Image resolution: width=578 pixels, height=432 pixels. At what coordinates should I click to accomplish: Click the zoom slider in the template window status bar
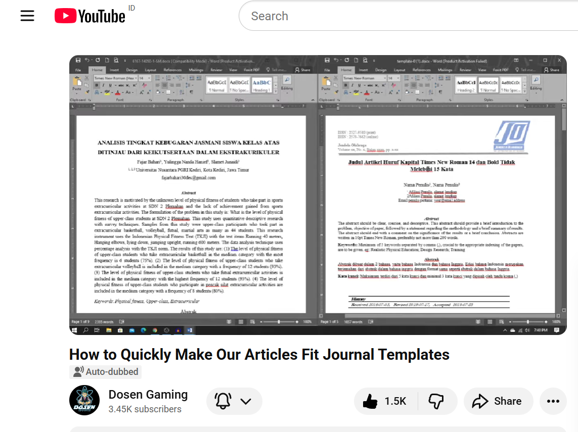point(527,321)
